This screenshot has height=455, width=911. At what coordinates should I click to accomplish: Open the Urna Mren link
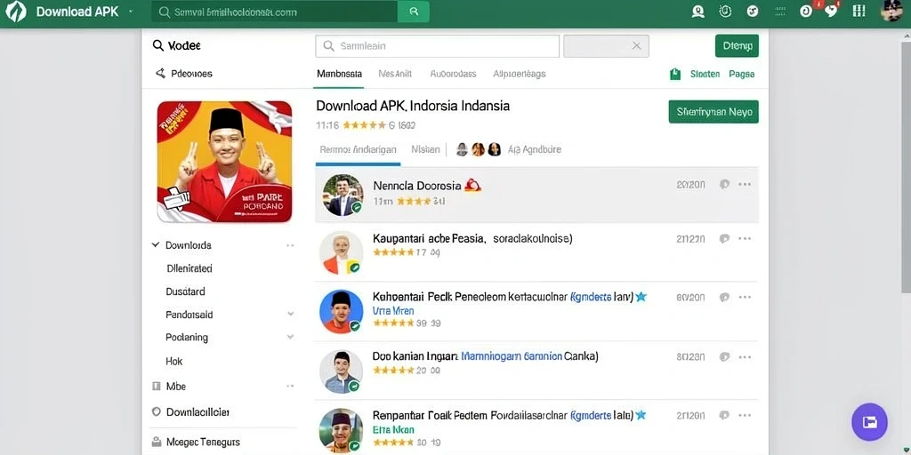click(393, 310)
